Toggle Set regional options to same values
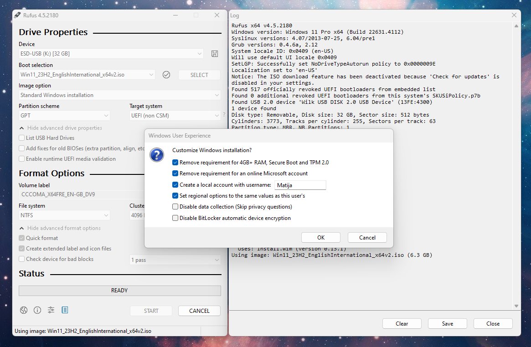This screenshot has height=347, width=531. click(x=175, y=196)
